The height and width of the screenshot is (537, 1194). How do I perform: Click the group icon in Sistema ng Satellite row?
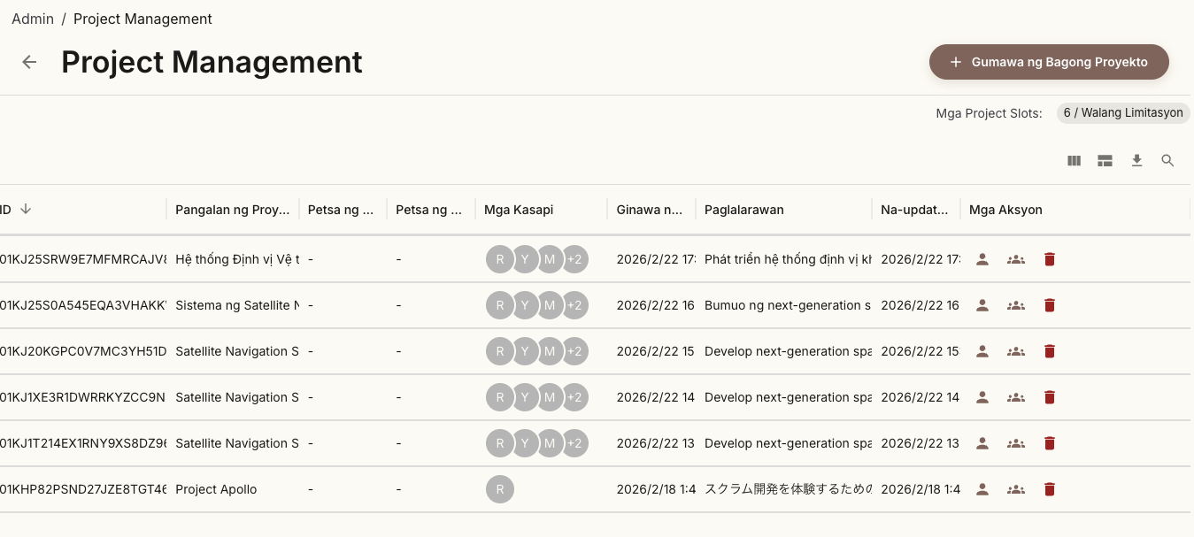1015,305
